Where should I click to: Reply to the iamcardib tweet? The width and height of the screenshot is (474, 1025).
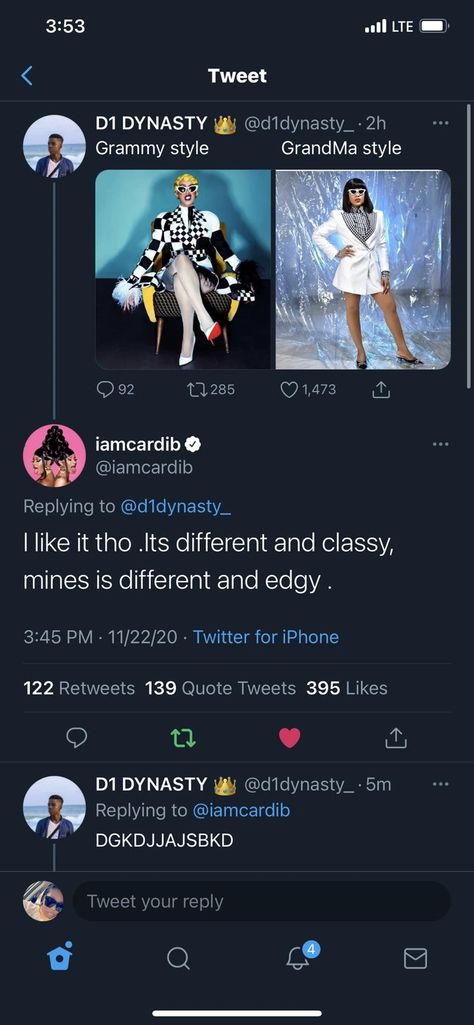pyautogui.click(x=77, y=737)
